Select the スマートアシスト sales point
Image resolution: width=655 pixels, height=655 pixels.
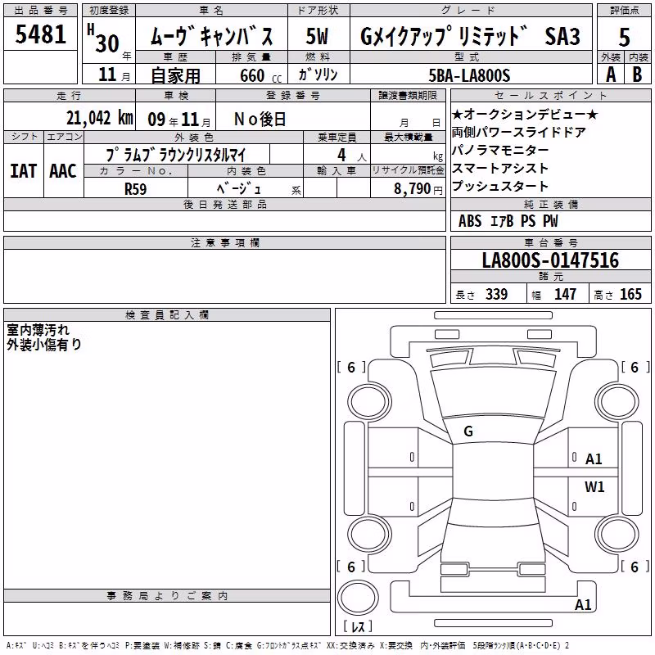(x=500, y=168)
